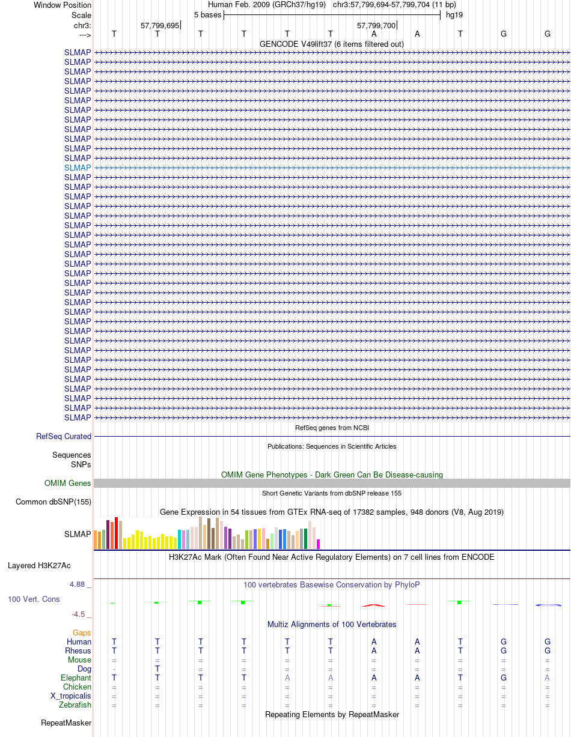Open the Repeating Elements by RepeatMasker title
The width and height of the screenshot is (571, 737).
point(332,714)
